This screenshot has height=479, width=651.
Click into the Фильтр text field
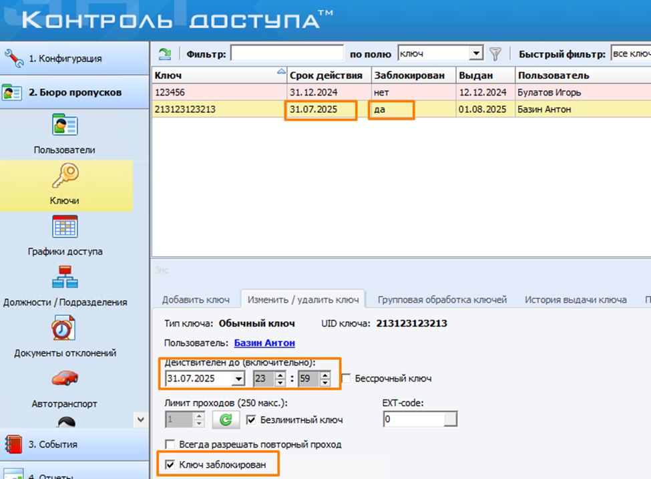287,54
